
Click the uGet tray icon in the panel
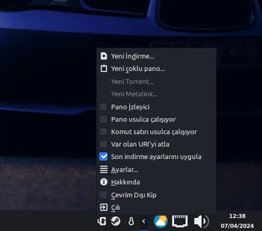102,221
